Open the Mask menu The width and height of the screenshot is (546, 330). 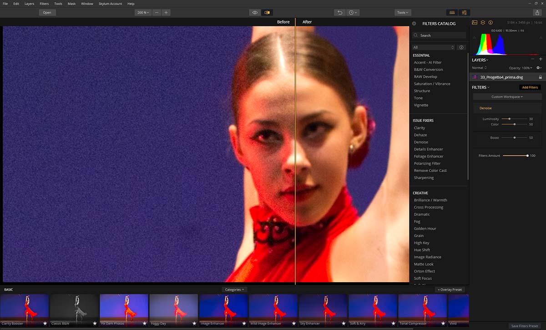point(71,4)
